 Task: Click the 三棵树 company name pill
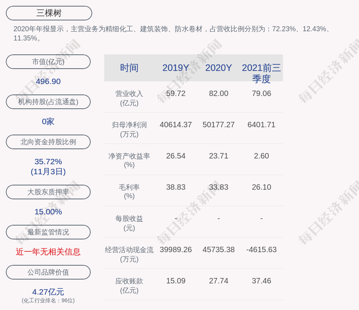[49, 13]
